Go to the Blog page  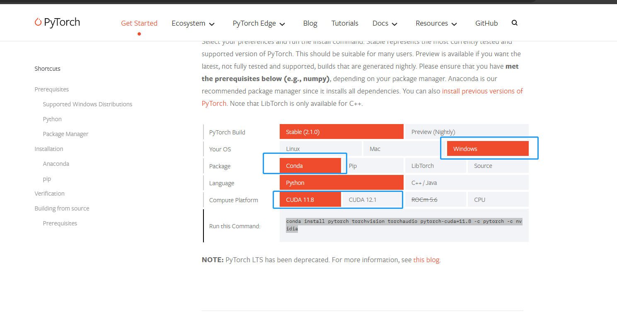point(310,24)
